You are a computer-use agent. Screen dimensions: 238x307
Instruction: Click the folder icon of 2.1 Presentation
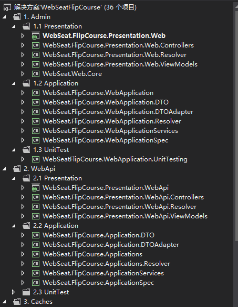(x=26, y=178)
